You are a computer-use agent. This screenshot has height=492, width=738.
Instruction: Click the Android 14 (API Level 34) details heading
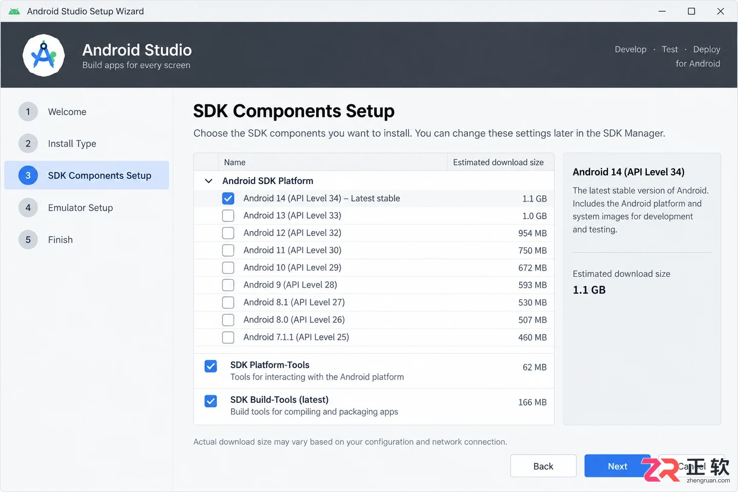click(x=629, y=172)
